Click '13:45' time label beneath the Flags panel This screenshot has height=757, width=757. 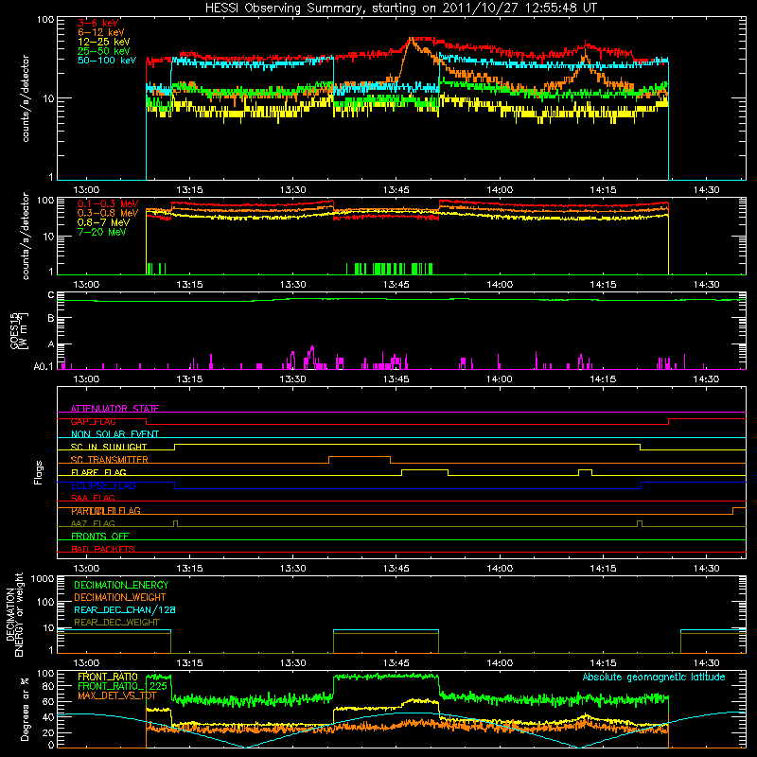point(396,569)
